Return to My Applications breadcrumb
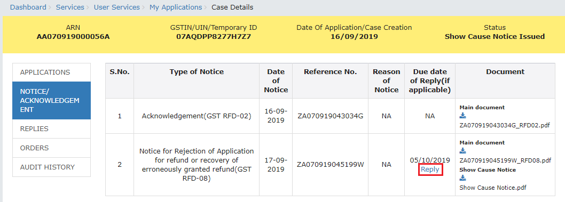565x202 pixels. click(x=176, y=7)
